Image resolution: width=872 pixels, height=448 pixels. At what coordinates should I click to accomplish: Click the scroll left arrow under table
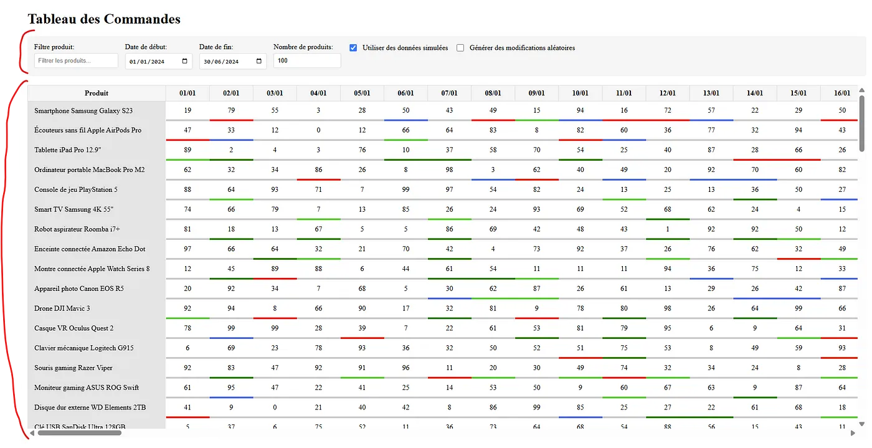coord(32,432)
